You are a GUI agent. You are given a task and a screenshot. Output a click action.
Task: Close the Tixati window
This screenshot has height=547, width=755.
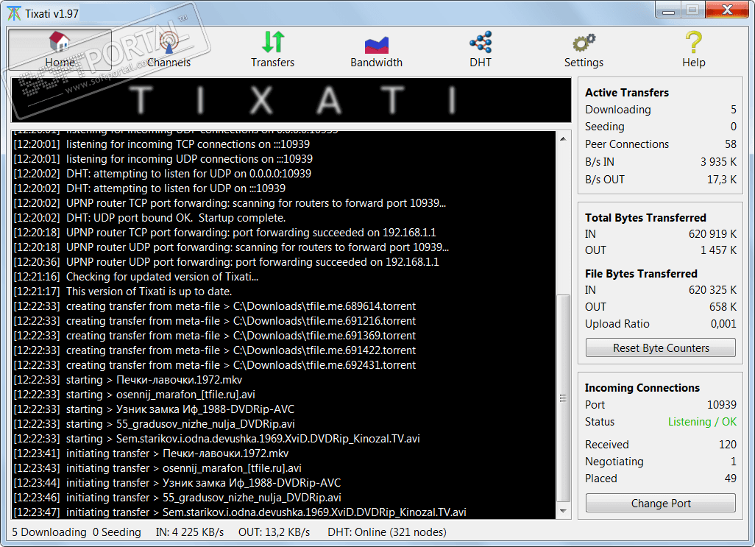pyautogui.click(x=728, y=10)
